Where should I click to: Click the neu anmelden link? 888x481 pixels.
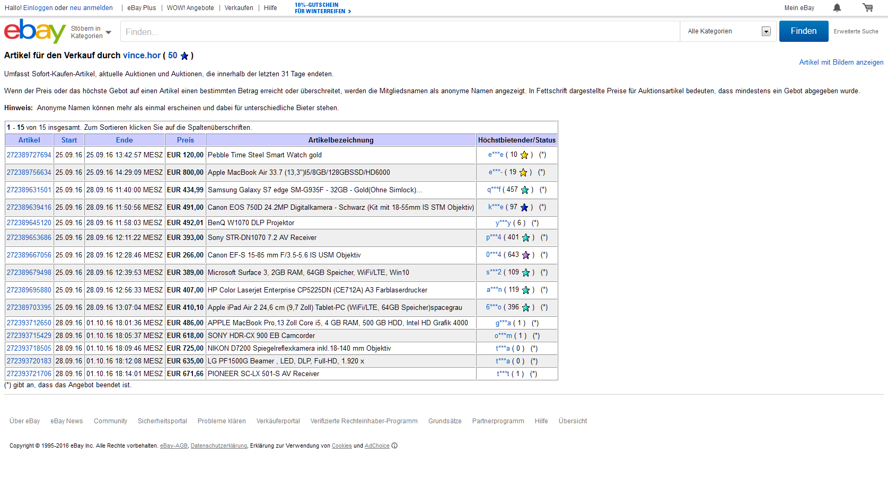(91, 8)
